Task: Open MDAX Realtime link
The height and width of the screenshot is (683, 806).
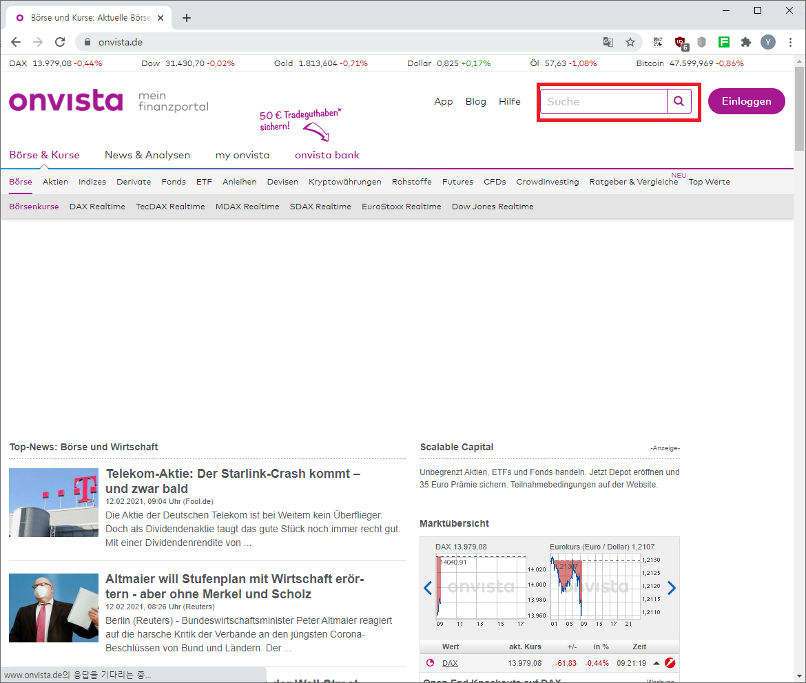Action: click(247, 206)
